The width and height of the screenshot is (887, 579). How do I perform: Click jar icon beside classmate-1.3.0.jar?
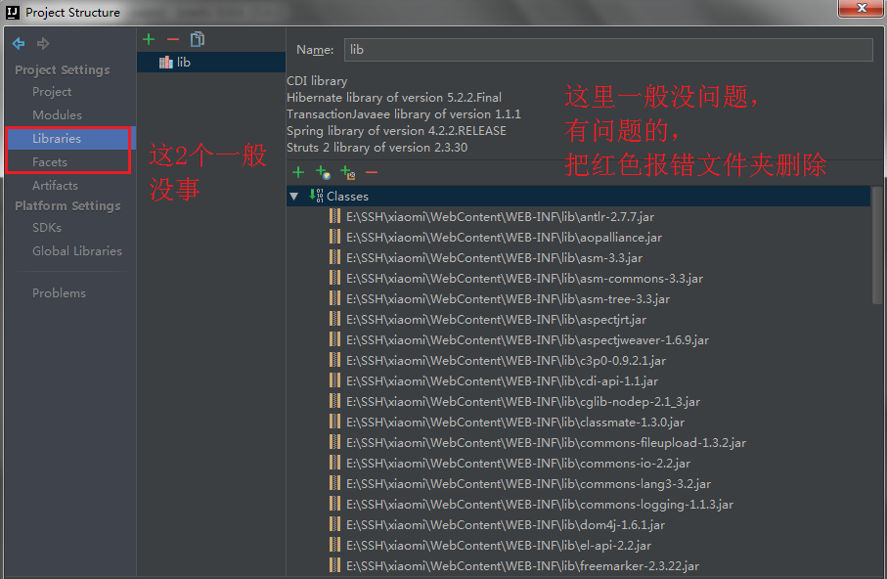(x=334, y=422)
